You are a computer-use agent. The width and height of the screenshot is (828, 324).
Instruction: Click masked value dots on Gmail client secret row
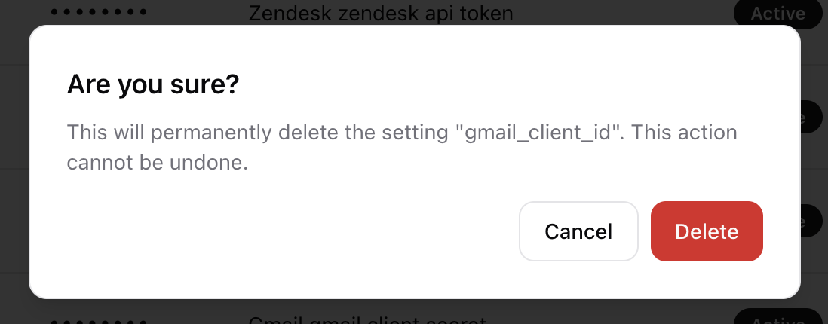click(99, 322)
